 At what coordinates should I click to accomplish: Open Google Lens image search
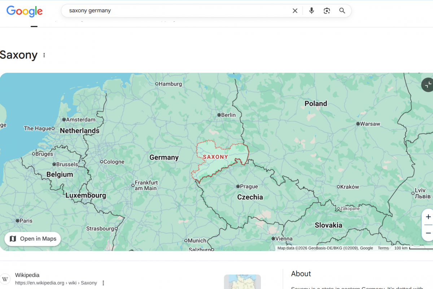(327, 11)
